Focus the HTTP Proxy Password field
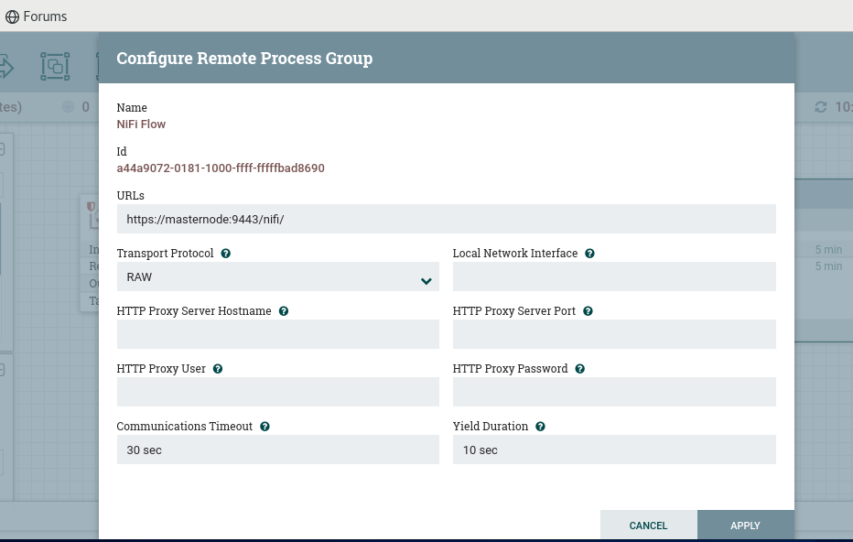853x542 pixels. click(x=614, y=392)
